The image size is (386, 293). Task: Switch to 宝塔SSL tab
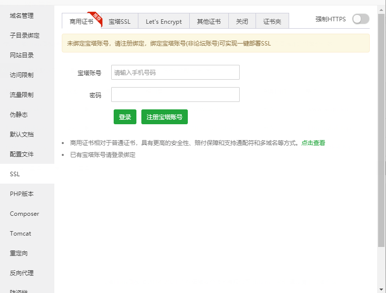pos(120,21)
